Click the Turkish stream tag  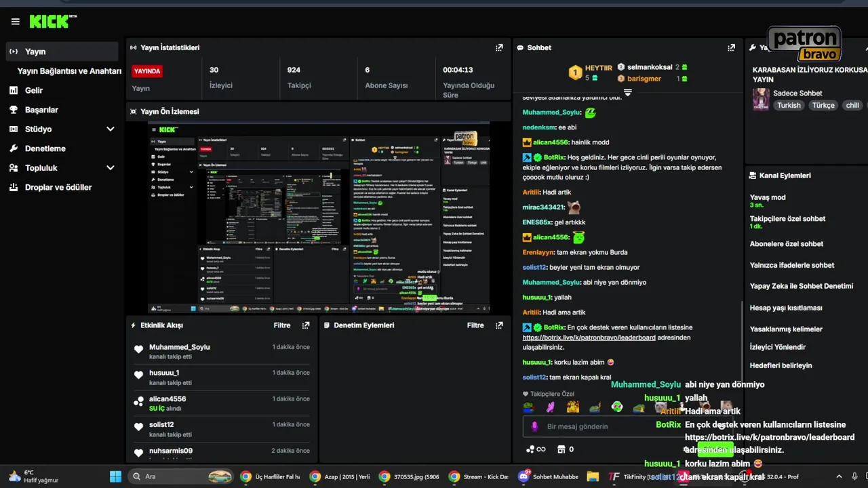pyautogui.click(x=789, y=105)
